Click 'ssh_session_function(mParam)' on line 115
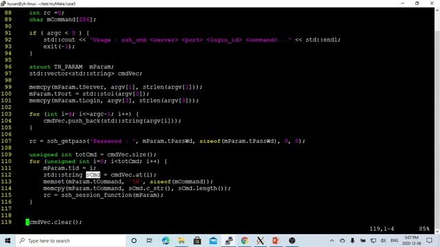 pyautogui.click(x=111, y=195)
